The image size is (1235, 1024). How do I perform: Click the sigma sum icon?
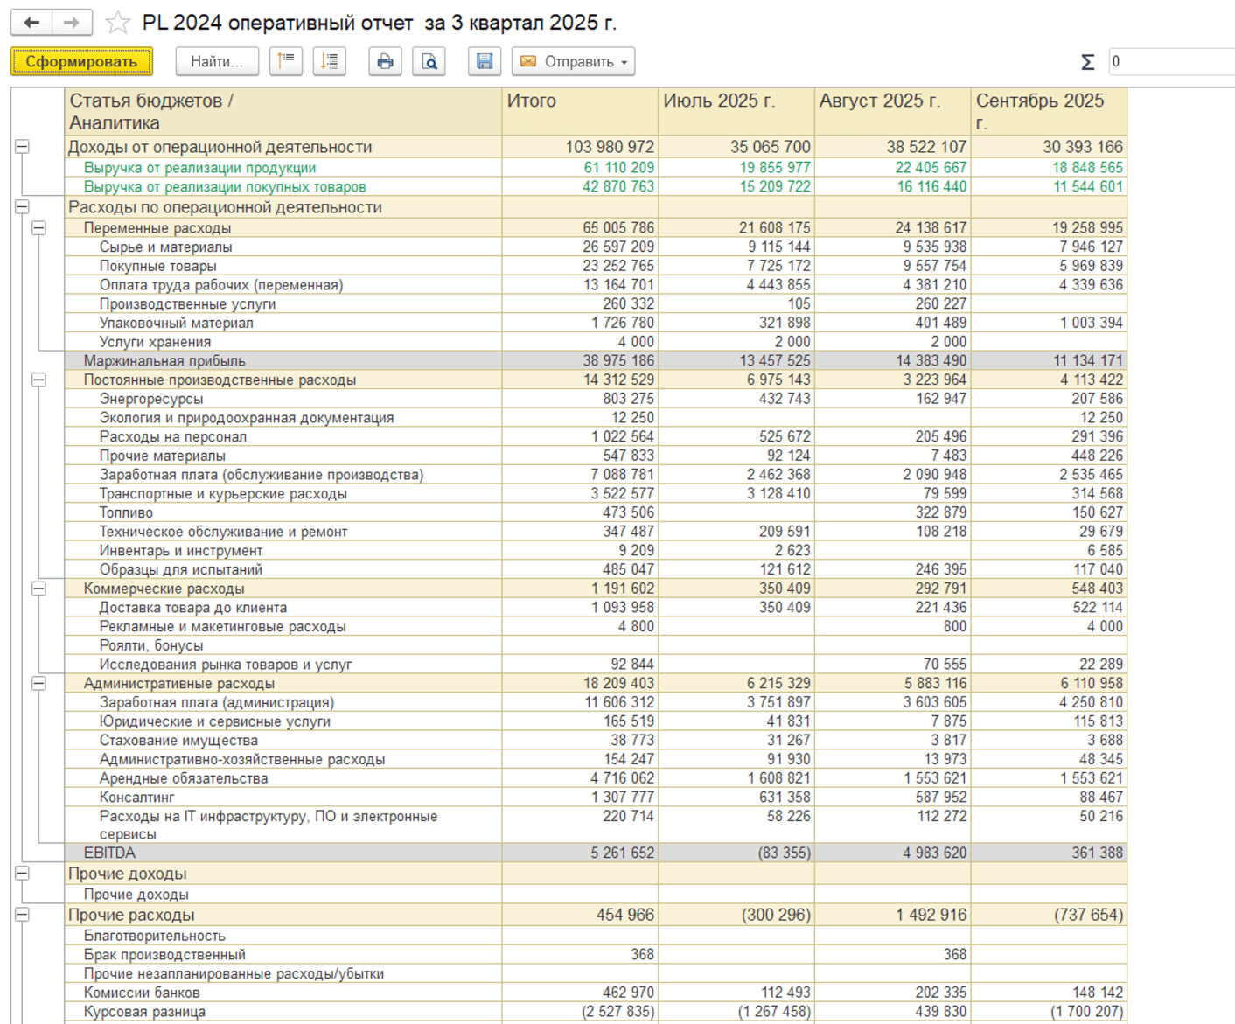(x=1087, y=62)
